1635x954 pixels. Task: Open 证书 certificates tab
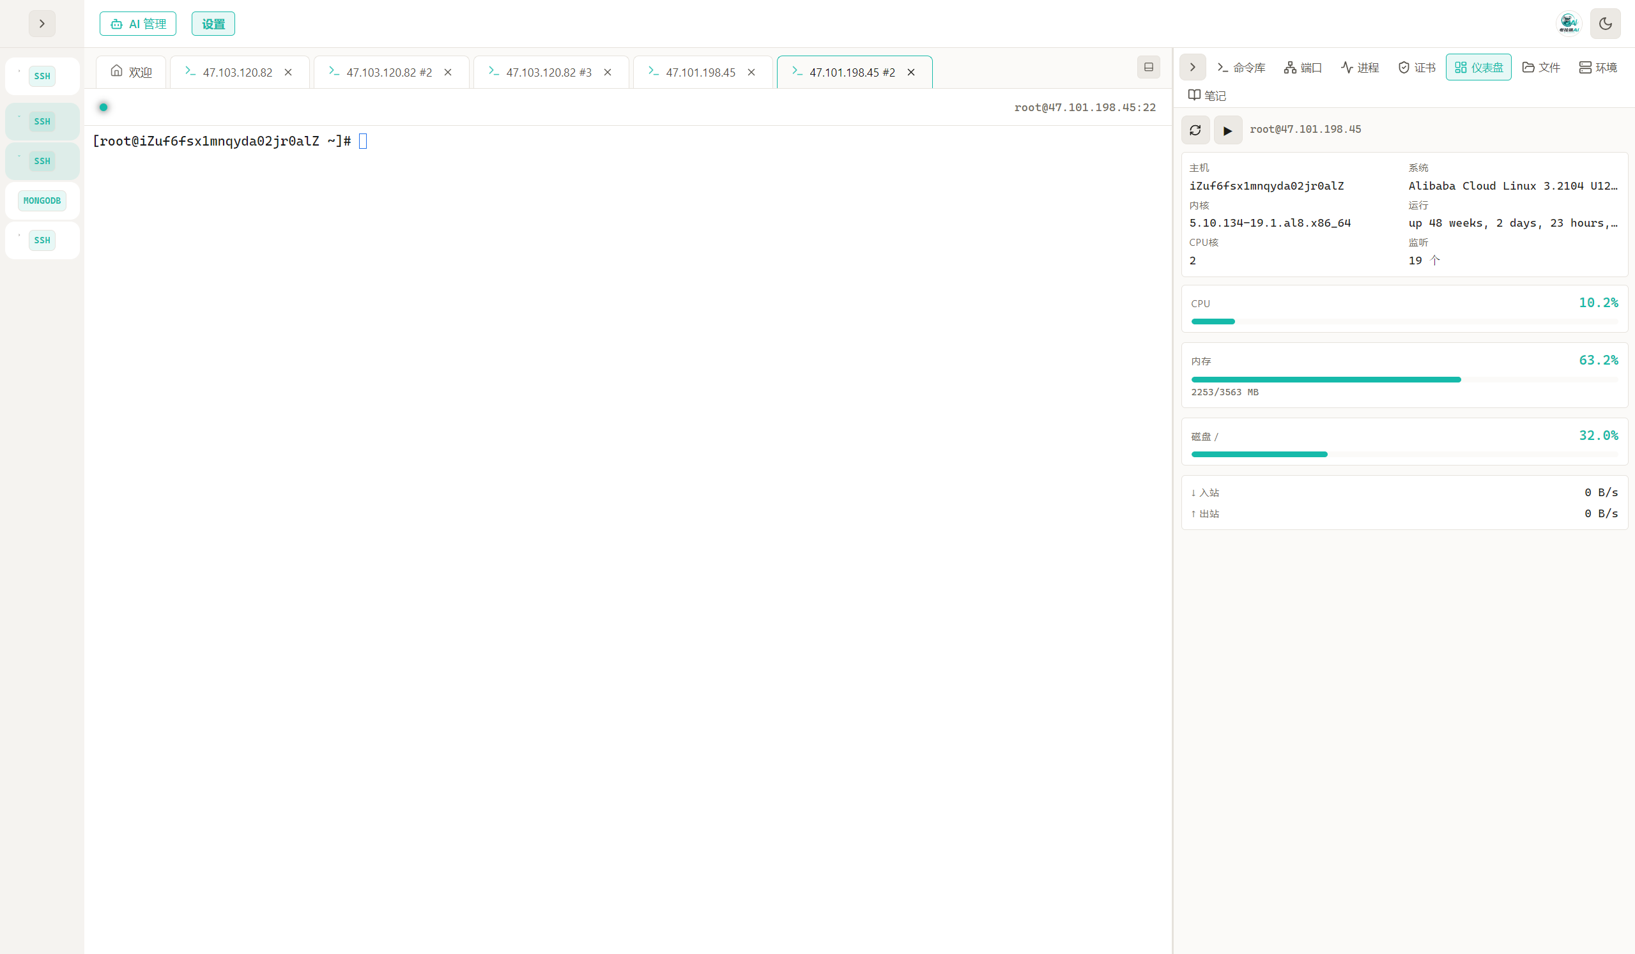(x=1416, y=68)
